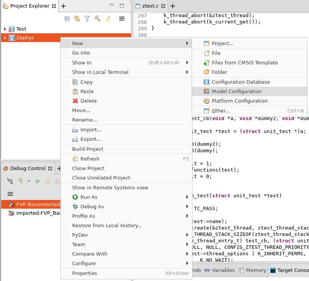
Task: Add new view beside ztest.c tab
Action: coord(173,6)
